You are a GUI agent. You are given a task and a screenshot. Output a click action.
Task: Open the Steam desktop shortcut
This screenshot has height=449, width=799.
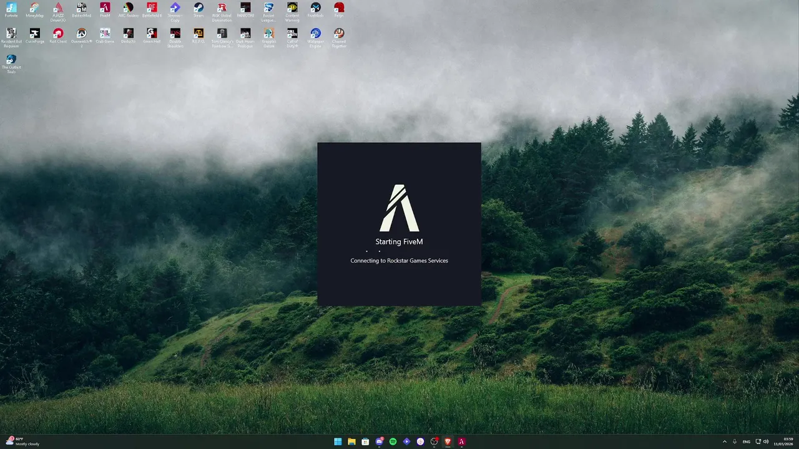[x=199, y=10]
